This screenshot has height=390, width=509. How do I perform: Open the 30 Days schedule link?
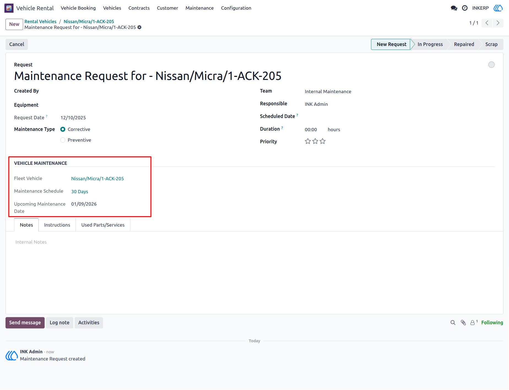coord(80,192)
